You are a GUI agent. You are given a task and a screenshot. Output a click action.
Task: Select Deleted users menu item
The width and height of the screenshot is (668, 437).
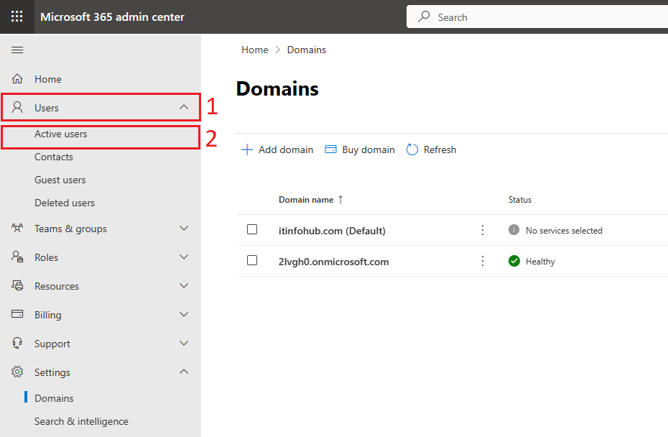coord(65,203)
